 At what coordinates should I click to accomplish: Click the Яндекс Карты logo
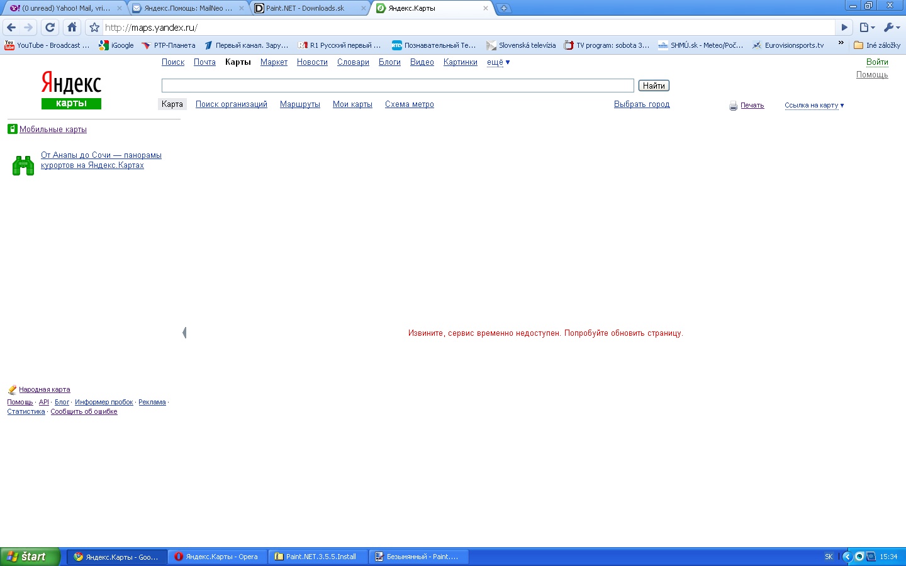pyautogui.click(x=71, y=90)
